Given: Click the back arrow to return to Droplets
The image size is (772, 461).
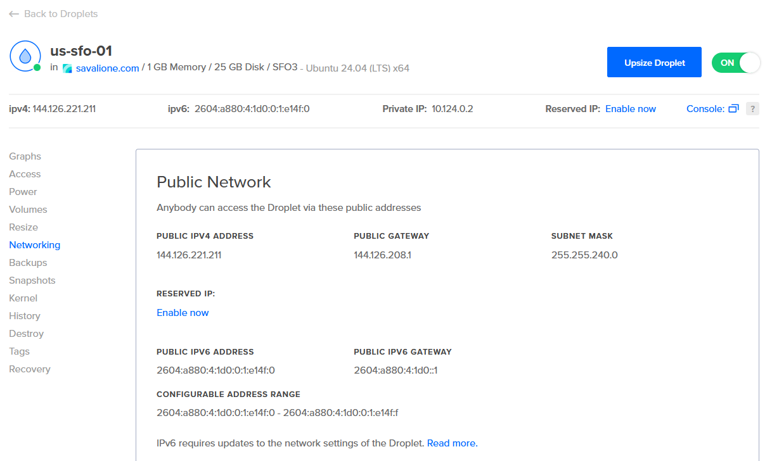Looking at the screenshot, I should click(x=15, y=13).
